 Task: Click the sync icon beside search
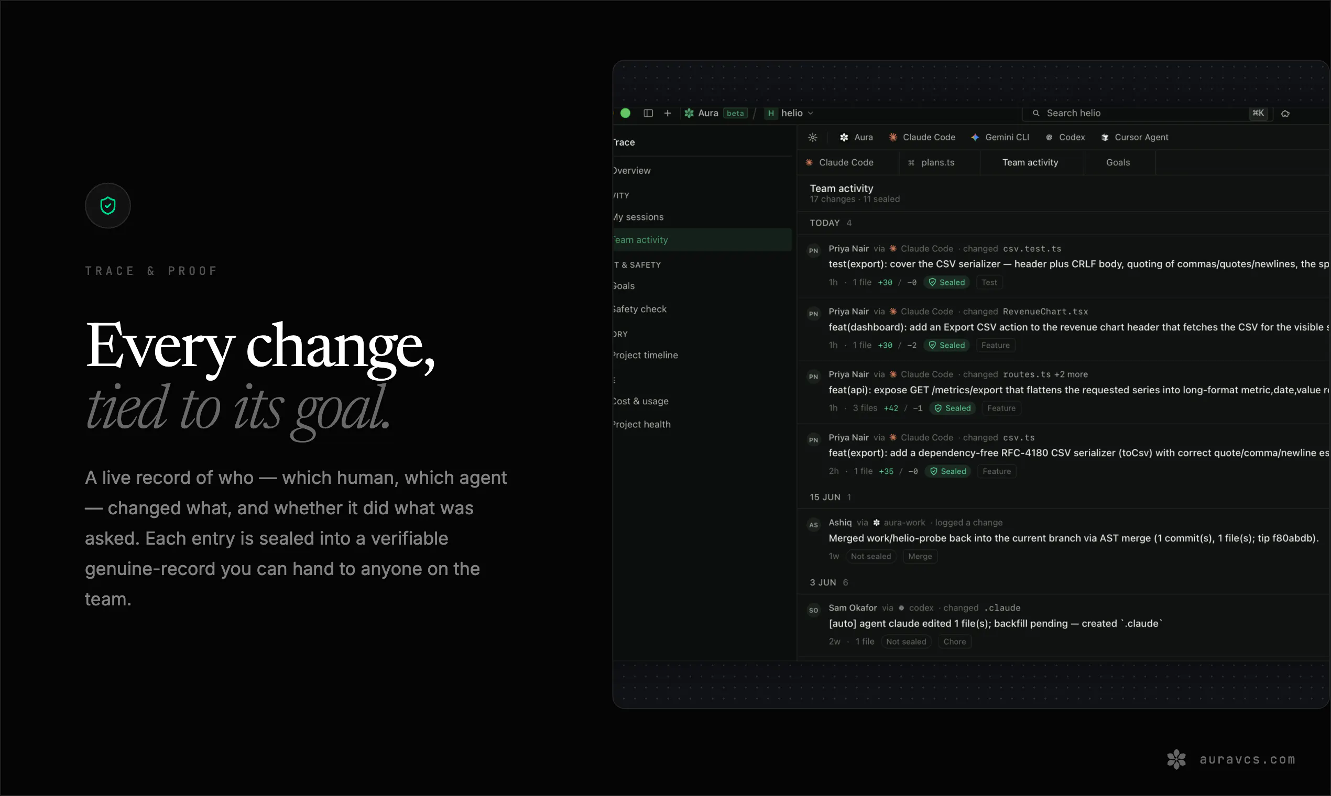point(1285,113)
